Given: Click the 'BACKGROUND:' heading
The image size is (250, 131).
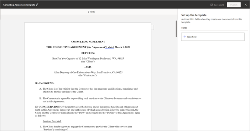Looking at the screenshot, I should point(45,83).
